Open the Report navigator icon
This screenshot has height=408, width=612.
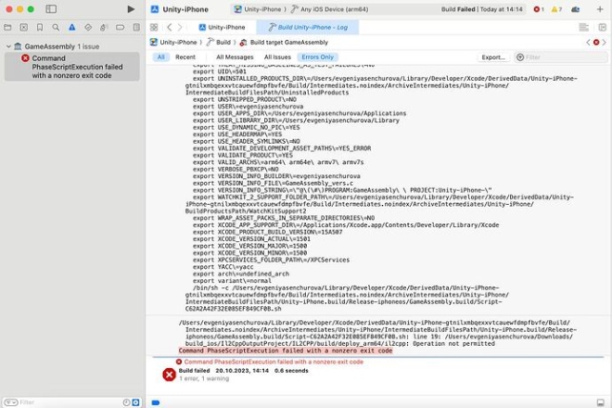tap(136, 27)
